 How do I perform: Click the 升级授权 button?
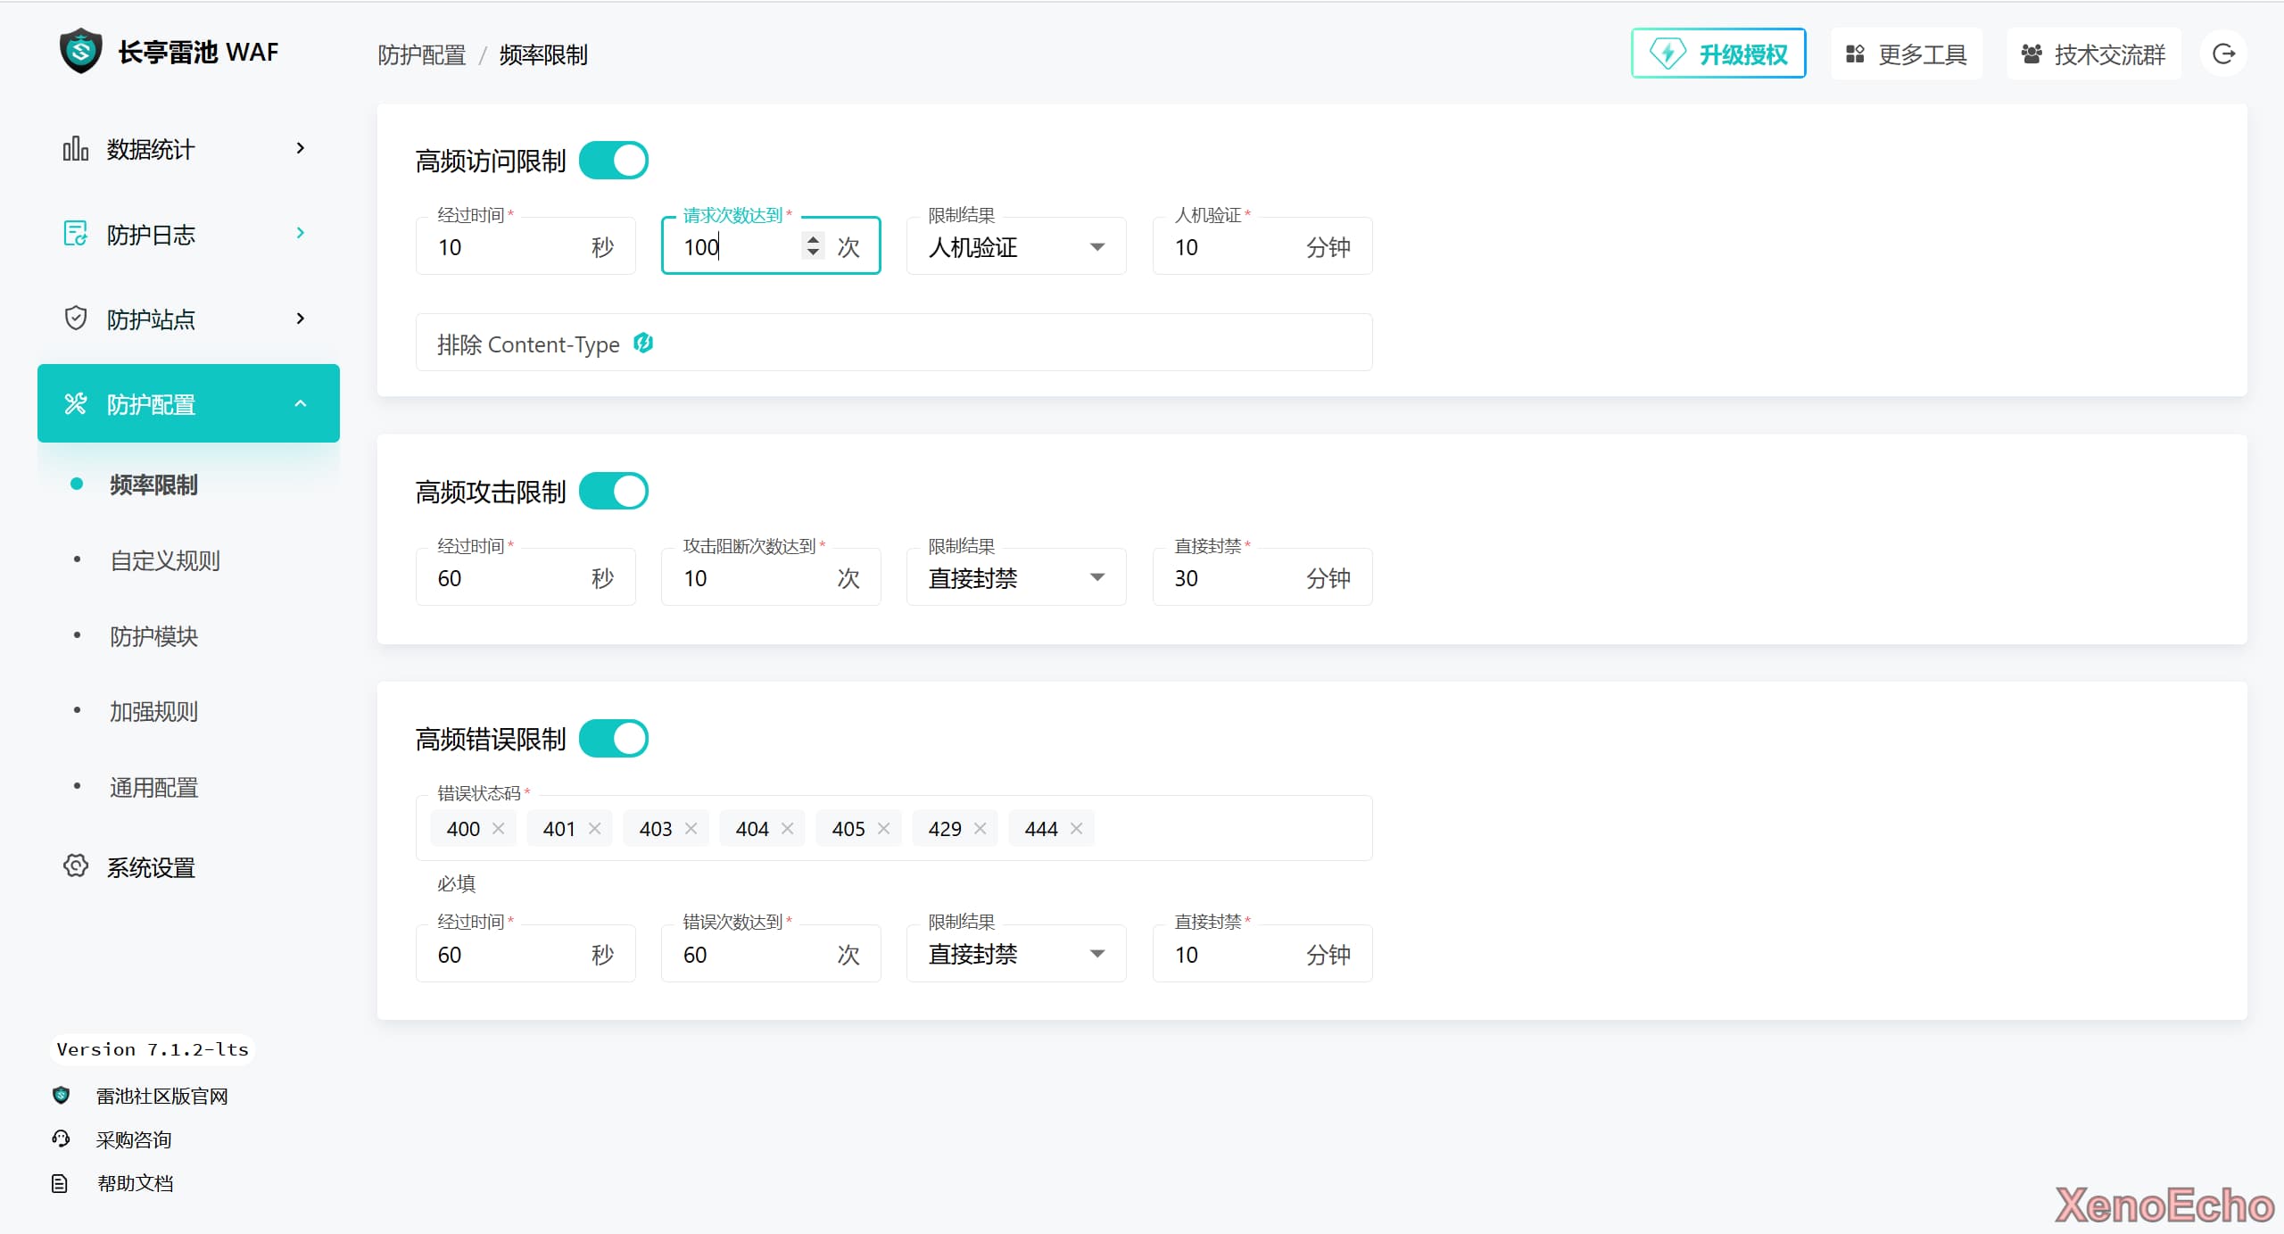pyautogui.click(x=1718, y=54)
